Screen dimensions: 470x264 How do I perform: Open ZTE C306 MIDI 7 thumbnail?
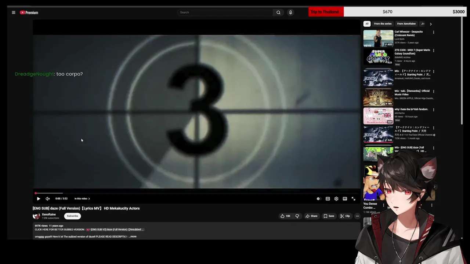[378, 57]
